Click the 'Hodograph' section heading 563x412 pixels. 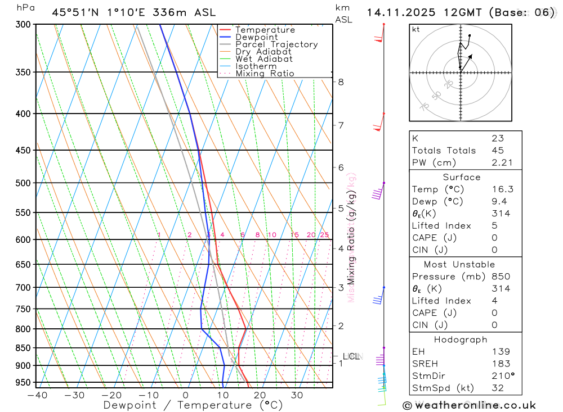(461, 339)
